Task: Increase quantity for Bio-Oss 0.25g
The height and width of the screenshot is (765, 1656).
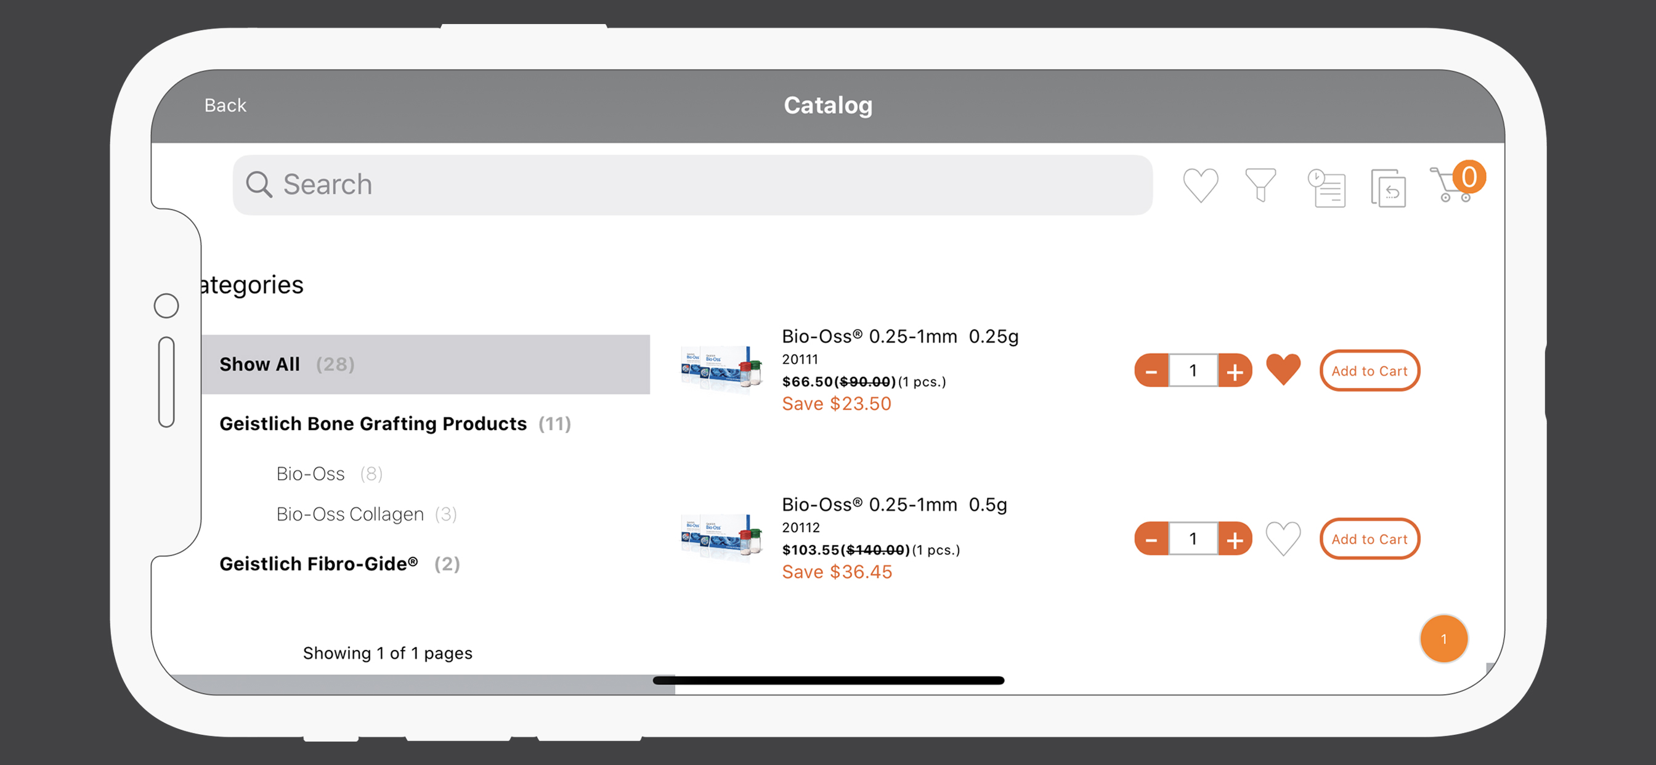Action: (x=1235, y=370)
